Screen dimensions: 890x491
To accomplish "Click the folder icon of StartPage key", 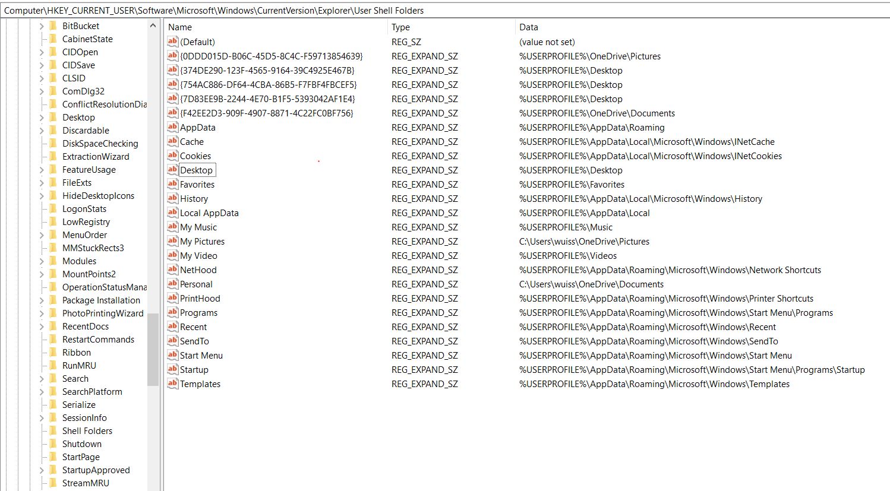I will tap(53, 457).
